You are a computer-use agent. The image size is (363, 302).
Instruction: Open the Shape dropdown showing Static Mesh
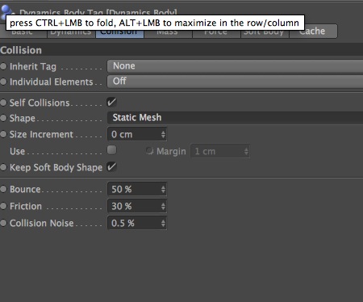click(x=235, y=118)
